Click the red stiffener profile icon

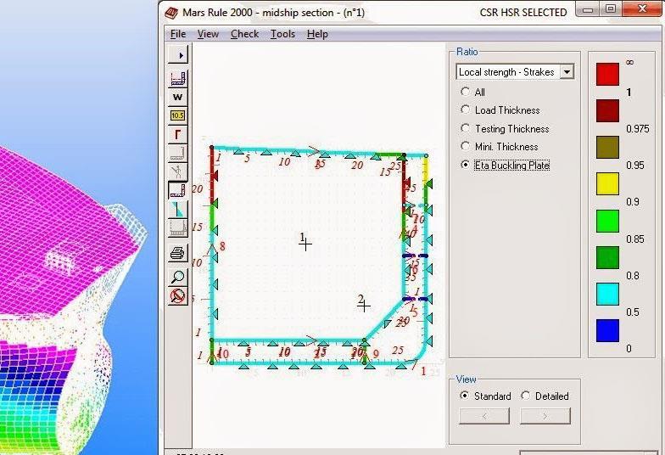tap(177, 134)
